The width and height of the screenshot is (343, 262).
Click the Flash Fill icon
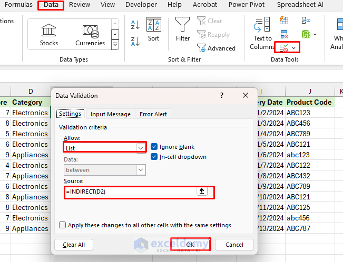pos(284,21)
